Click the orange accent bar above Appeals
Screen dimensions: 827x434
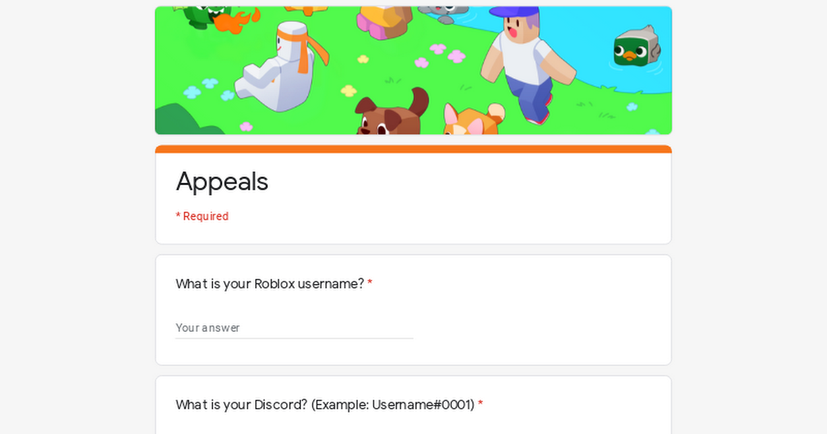click(x=413, y=149)
